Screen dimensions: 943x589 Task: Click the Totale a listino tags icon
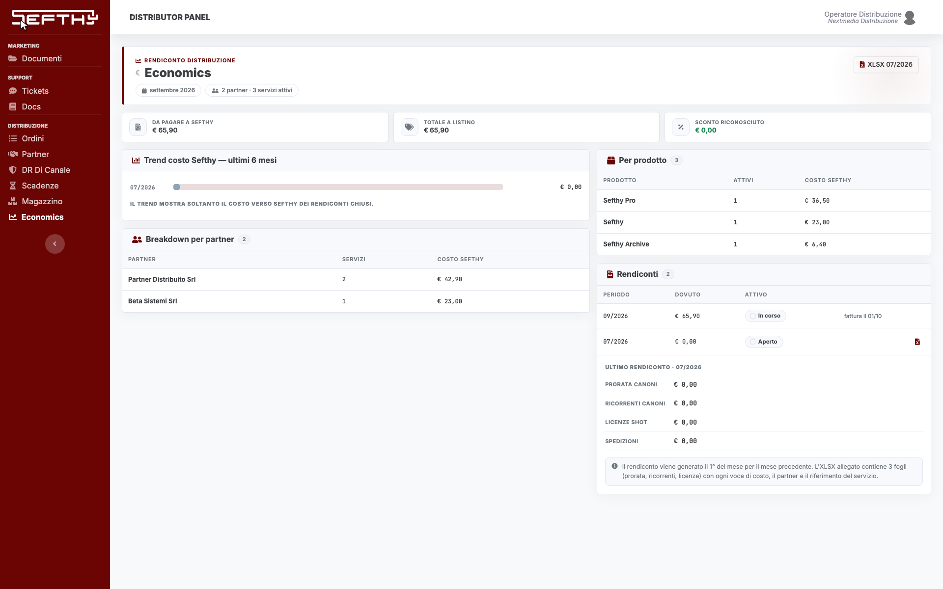coord(410,127)
